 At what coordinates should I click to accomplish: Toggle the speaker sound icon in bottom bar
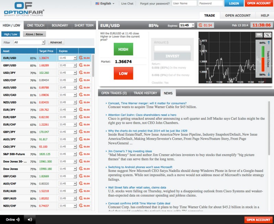coord(30,220)
